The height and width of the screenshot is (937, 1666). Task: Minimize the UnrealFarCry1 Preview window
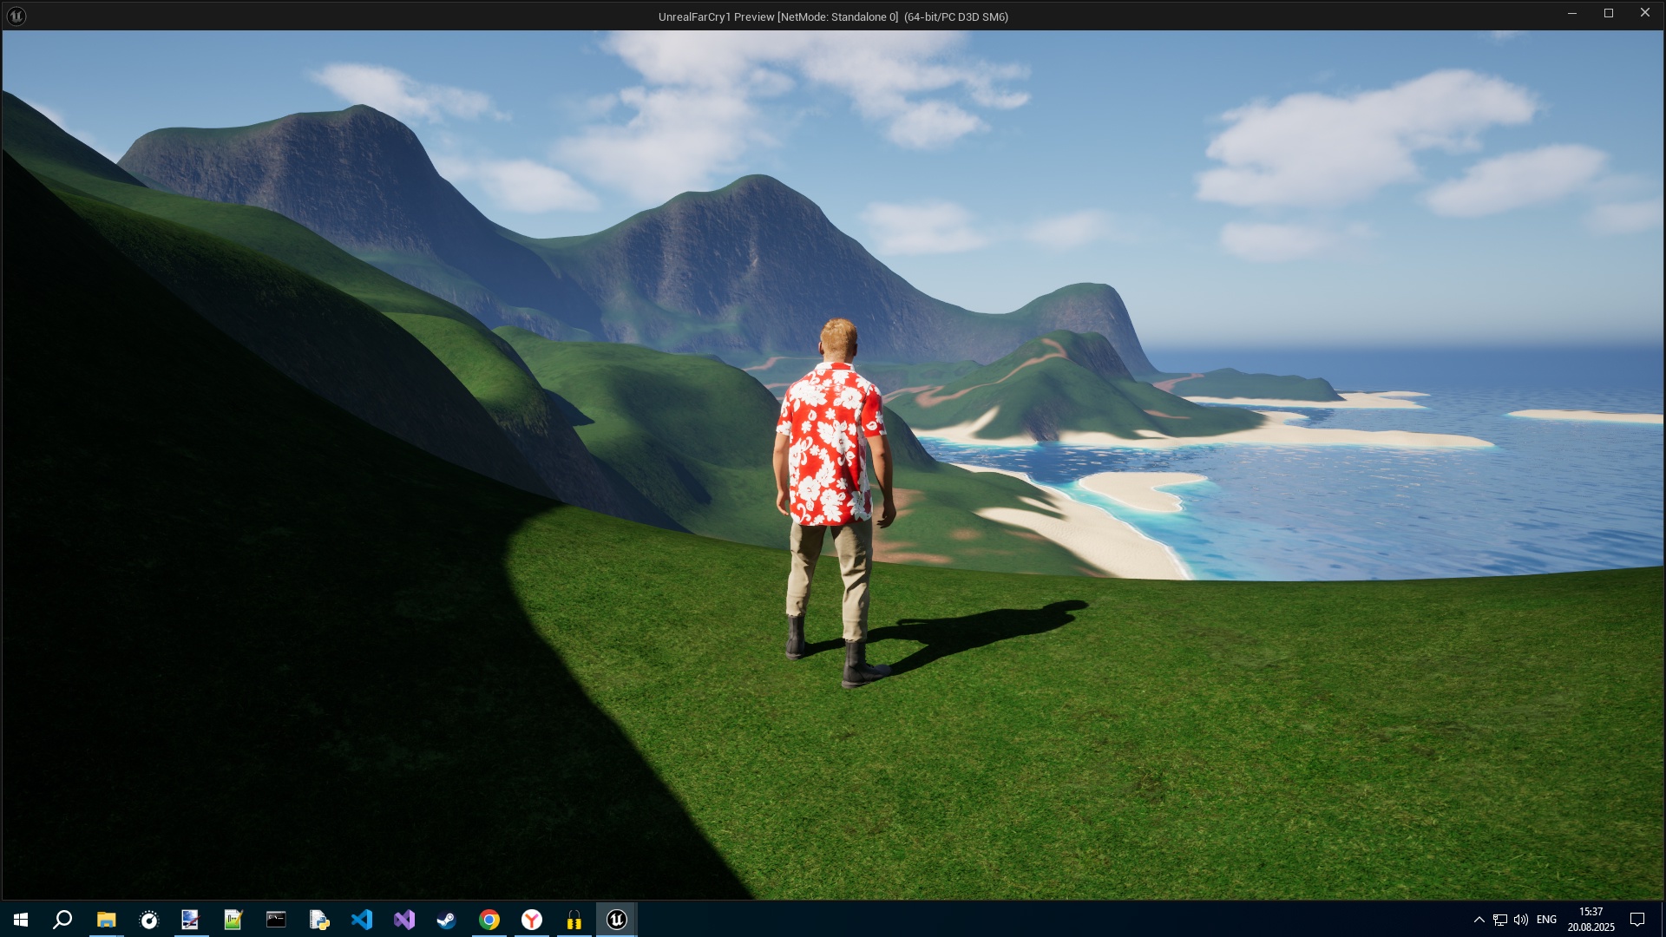point(1571,13)
